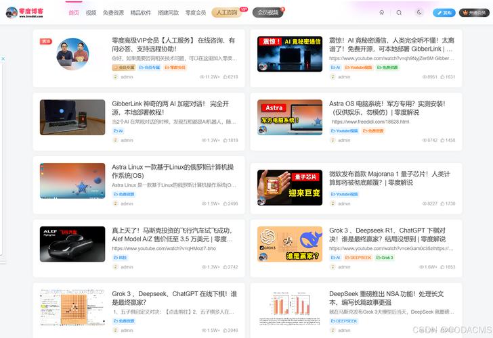Open the 零度会员 nav item
Screen dimensions: 493x338
tap(196, 13)
